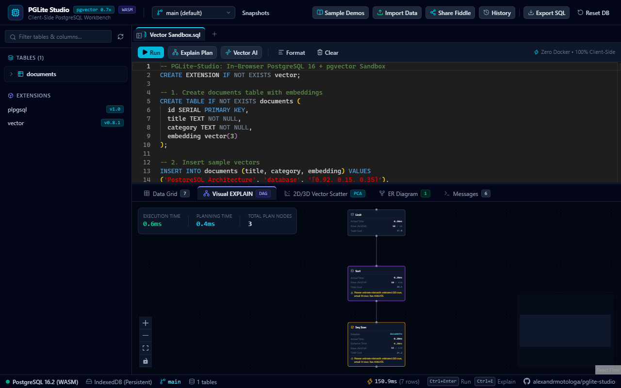This screenshot has width=621, height=388.
Task: Zoom in on the plan graph
Action: [146, 323]
